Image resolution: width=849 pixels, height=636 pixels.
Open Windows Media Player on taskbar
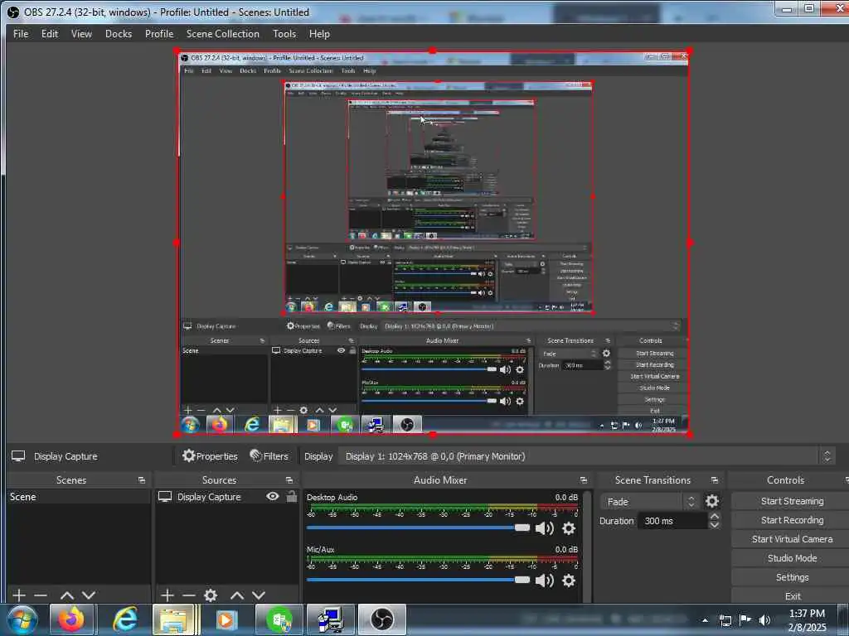click(x=226, y=619)
